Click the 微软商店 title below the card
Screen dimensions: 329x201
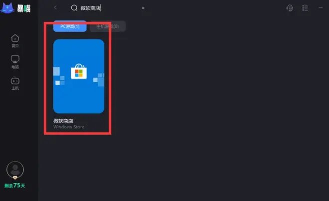point(63,121)
